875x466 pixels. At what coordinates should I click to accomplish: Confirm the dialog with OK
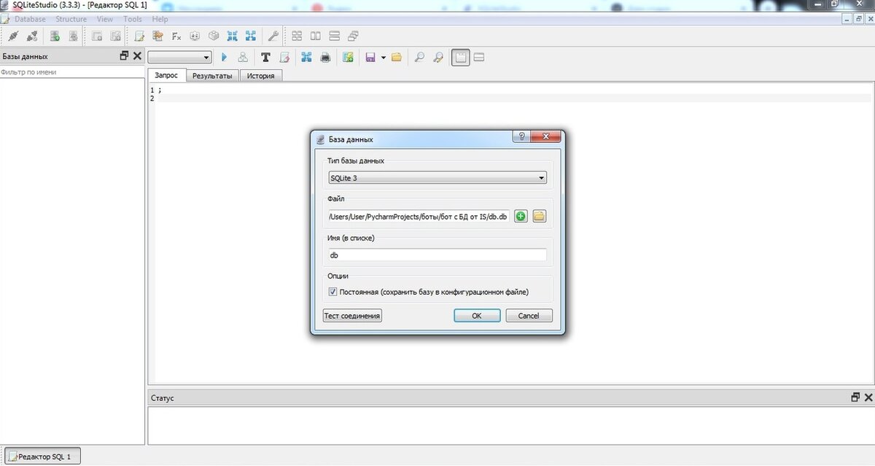pyautogui.click(x=477, y=316)
